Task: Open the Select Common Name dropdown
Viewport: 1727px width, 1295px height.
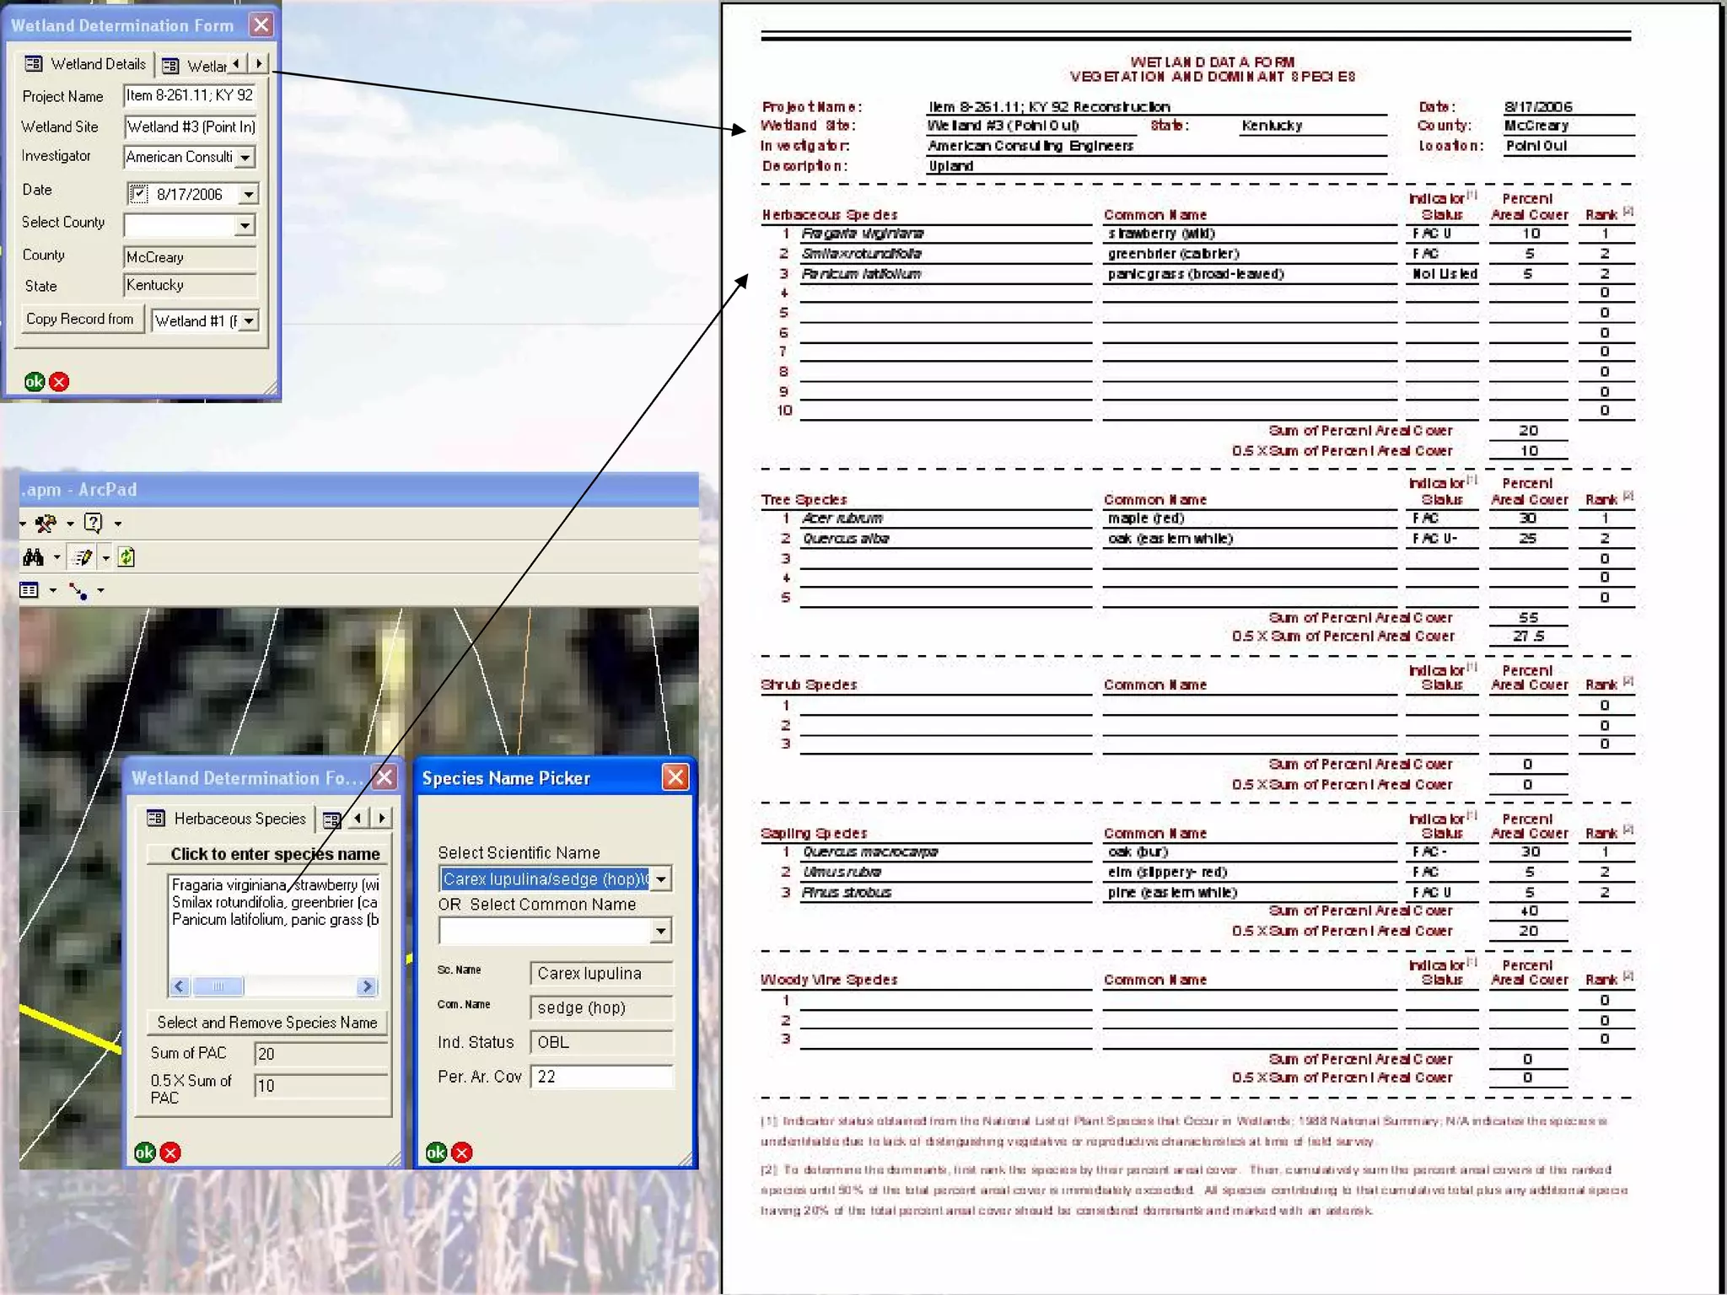Action: point(661,931)
